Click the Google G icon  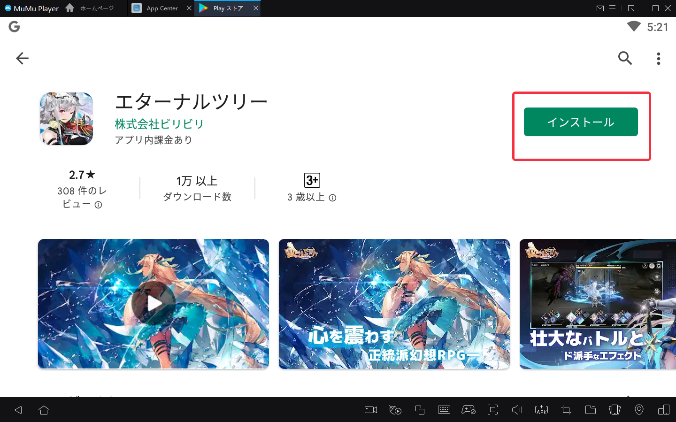(14, 27)
